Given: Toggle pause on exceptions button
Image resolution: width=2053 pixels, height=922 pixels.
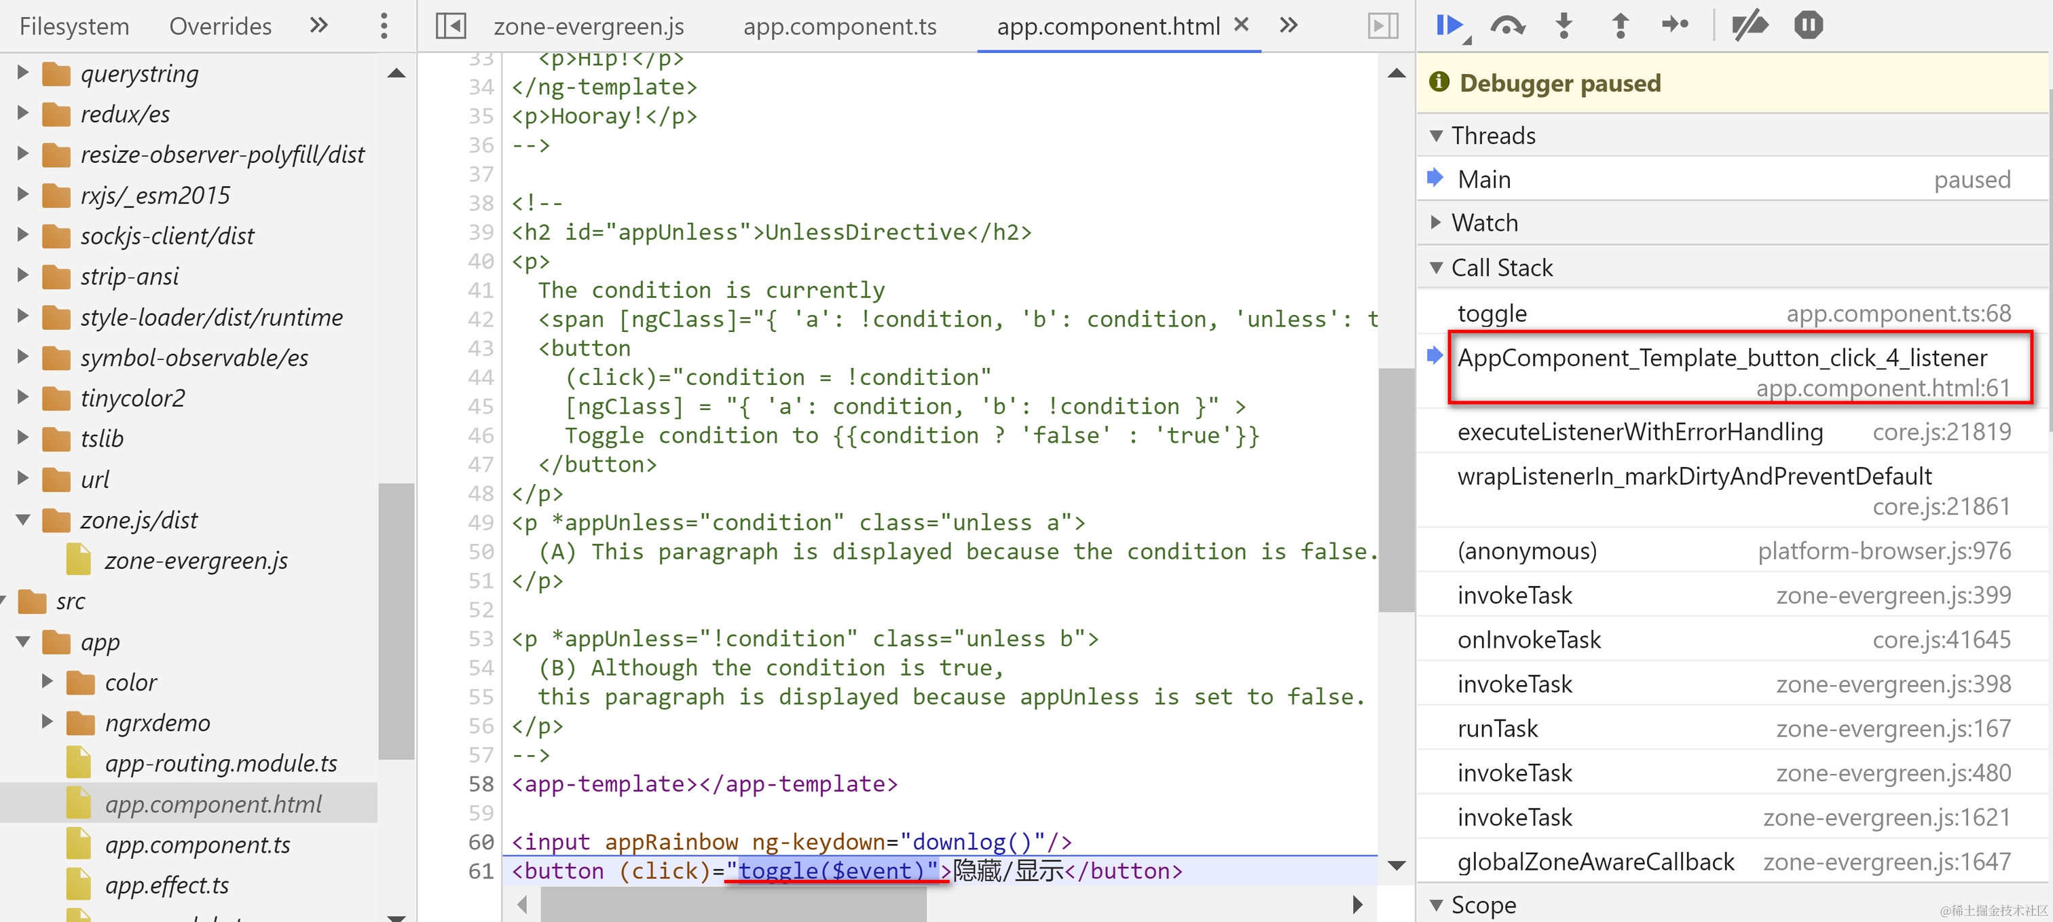Looking at the screenshot, I should point(1809,26).
